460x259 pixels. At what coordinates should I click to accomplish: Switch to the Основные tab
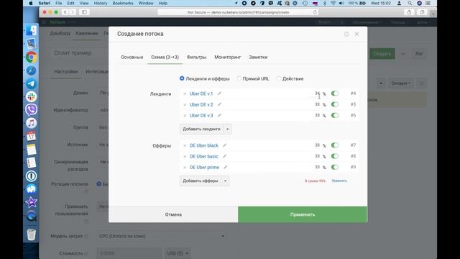coord(132,58)
